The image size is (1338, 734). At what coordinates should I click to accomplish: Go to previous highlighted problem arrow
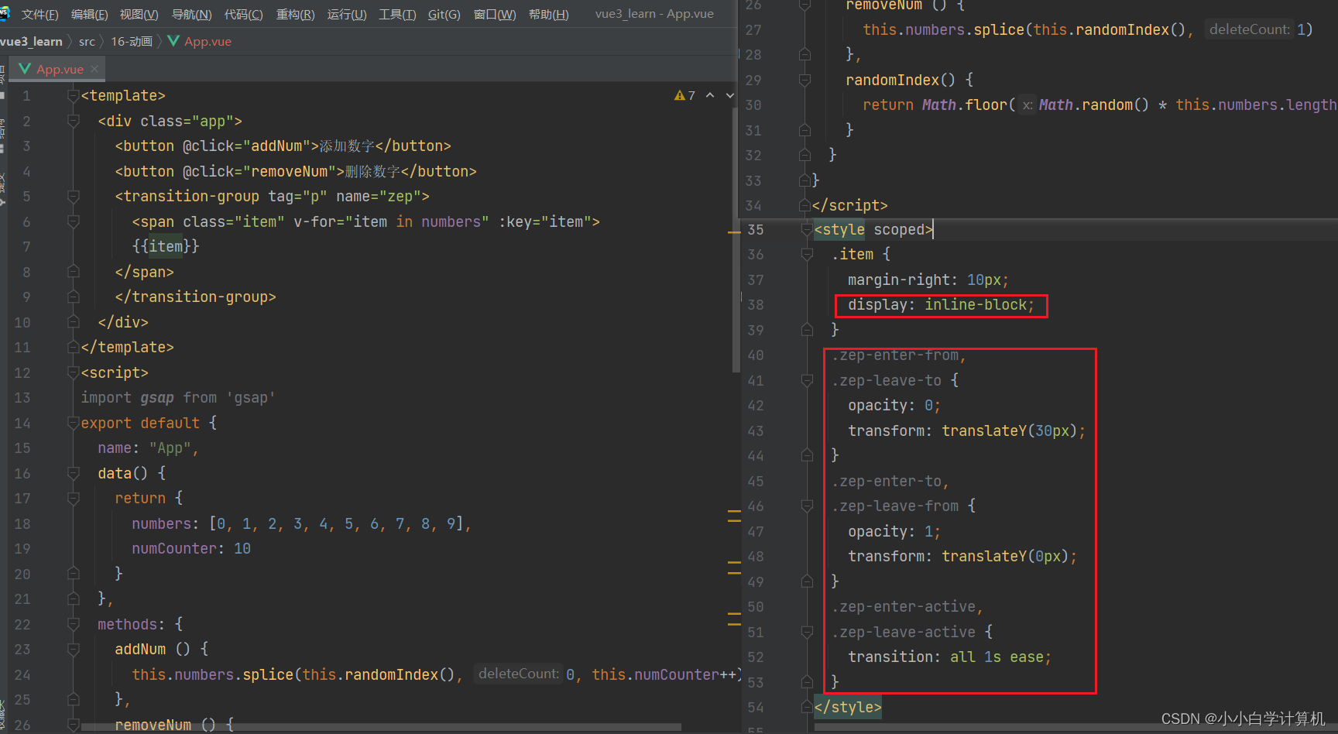pos(710,95)
